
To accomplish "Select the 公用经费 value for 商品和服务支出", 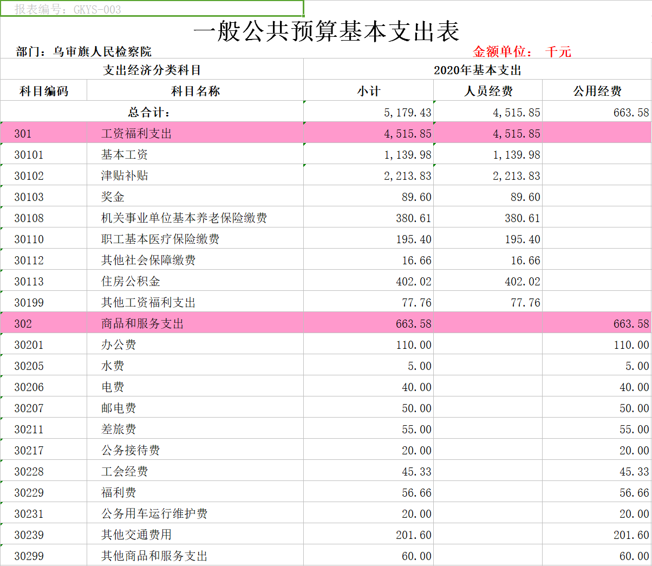I will pos(597,323).
